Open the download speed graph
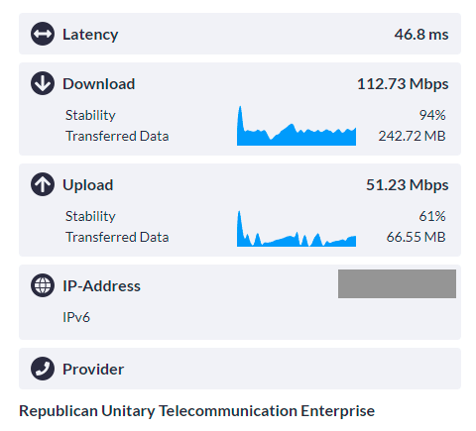Image resolution: width=476 pixels, height=431 pixels. (297, 126)
